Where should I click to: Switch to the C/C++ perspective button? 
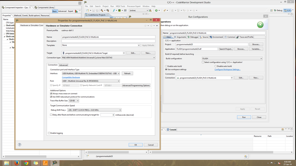pyautogui.click(x=288, y=11)
